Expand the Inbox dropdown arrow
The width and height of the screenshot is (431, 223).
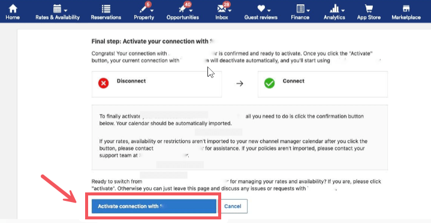pos(230,10)
